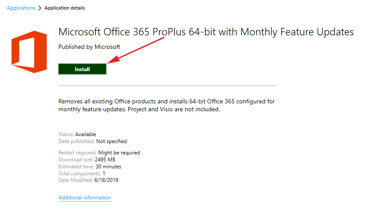
Task: Click the Date published Not specified value
Action: [x=111, y=141]
